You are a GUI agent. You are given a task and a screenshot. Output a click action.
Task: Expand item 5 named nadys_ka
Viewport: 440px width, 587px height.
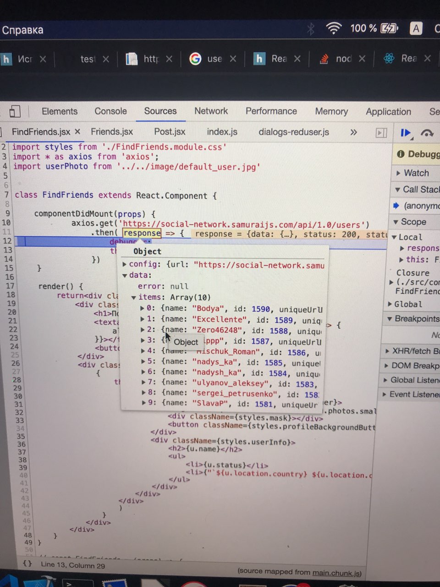coord(143,361)
